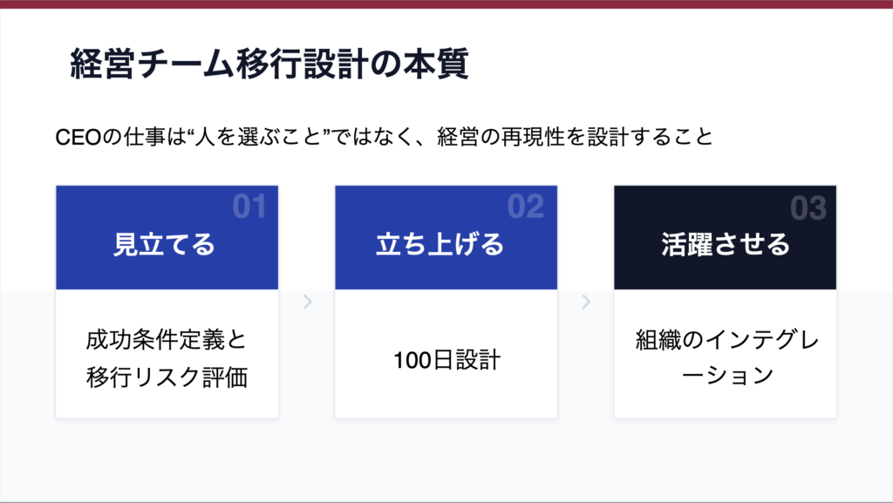Image resolution: width=893 pixels, height=503 pixels.
Task: Click the chevron arrow before the 活躍させる card
Action: 586,302
